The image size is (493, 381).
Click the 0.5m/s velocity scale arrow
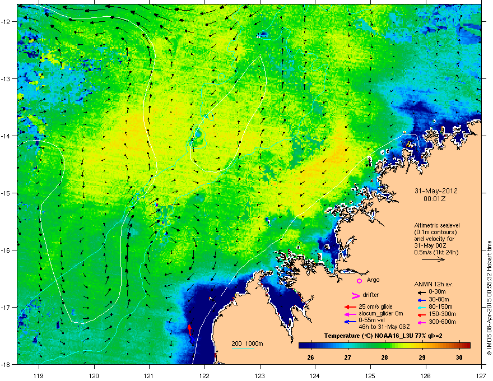click(x=433, y=259)
